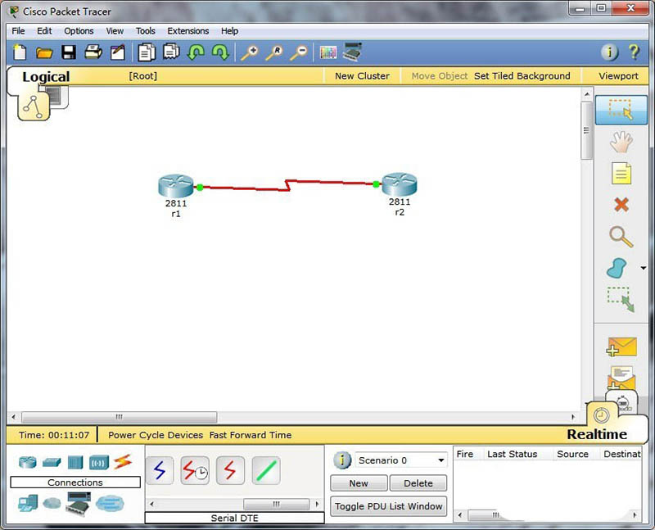Click Set Tiled Background
This screenshot has height=530, width=655.
522,76
